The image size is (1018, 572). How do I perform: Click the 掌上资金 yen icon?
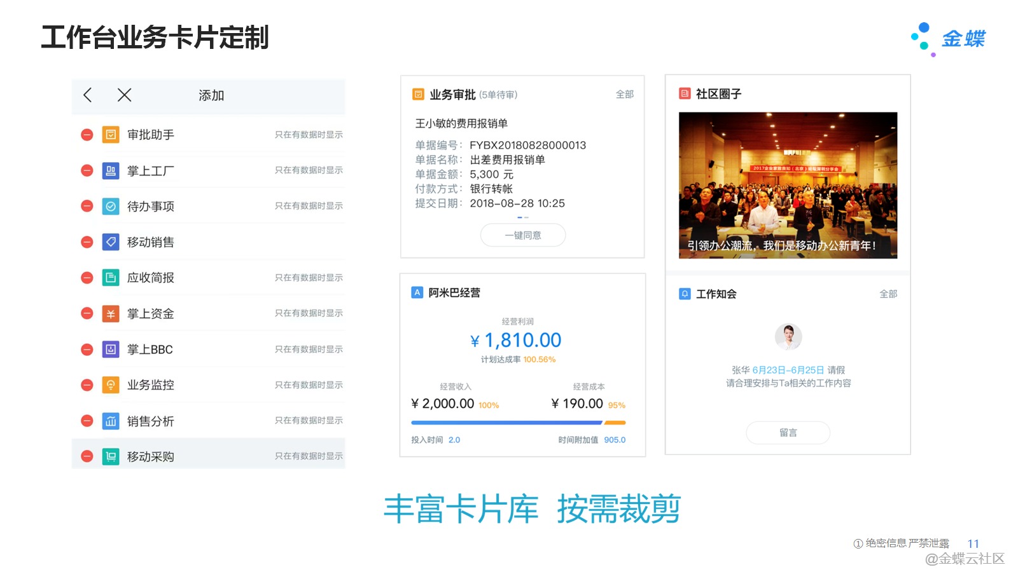pyautogui.click(x=111, y=314)
